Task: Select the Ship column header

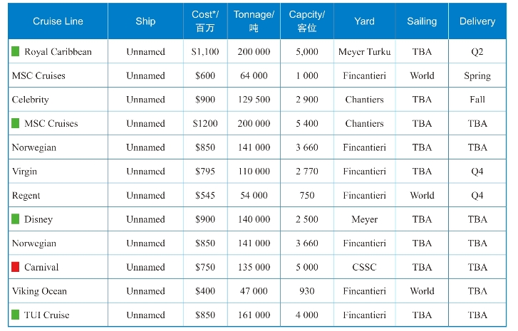Action: pyautogui.click(x=145, y=21)
